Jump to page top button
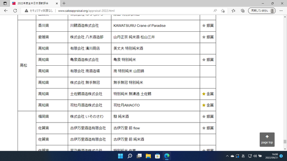The image size is (287, 161). (x=267, y=140)
